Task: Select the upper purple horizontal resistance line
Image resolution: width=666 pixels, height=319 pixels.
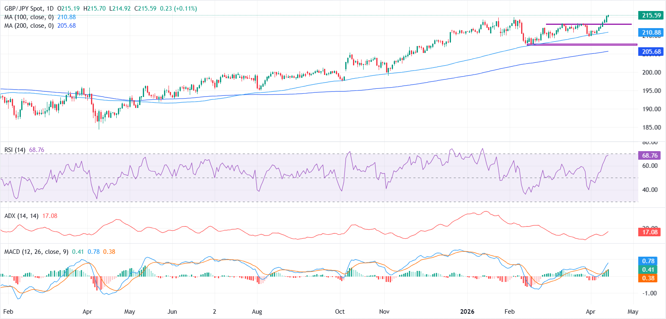Action: point(588,24)
